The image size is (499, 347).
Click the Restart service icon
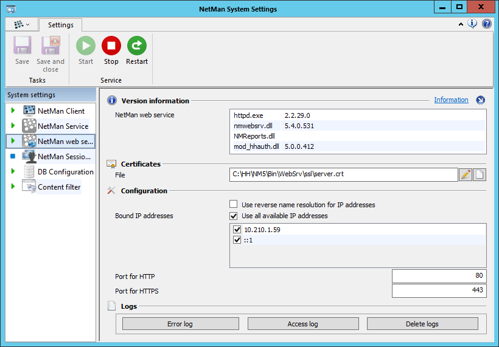click(137, 46)
